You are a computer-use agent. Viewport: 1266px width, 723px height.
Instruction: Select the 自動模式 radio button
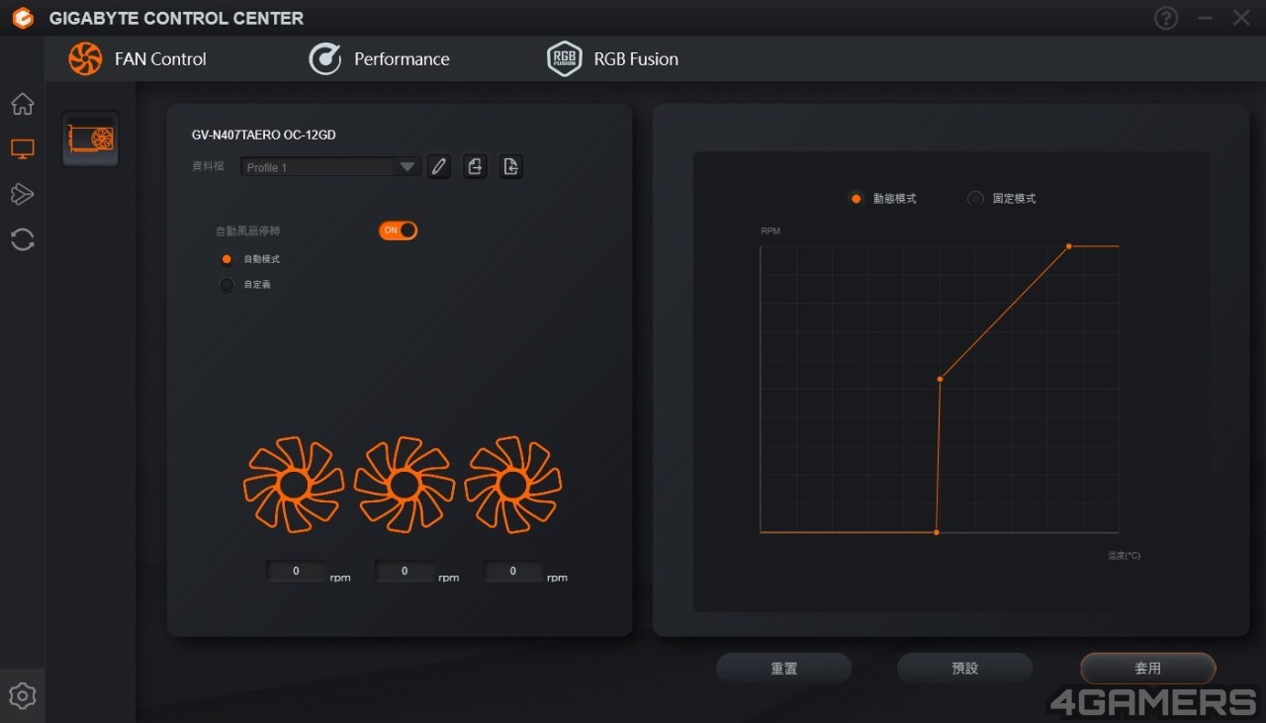point(226,259)
